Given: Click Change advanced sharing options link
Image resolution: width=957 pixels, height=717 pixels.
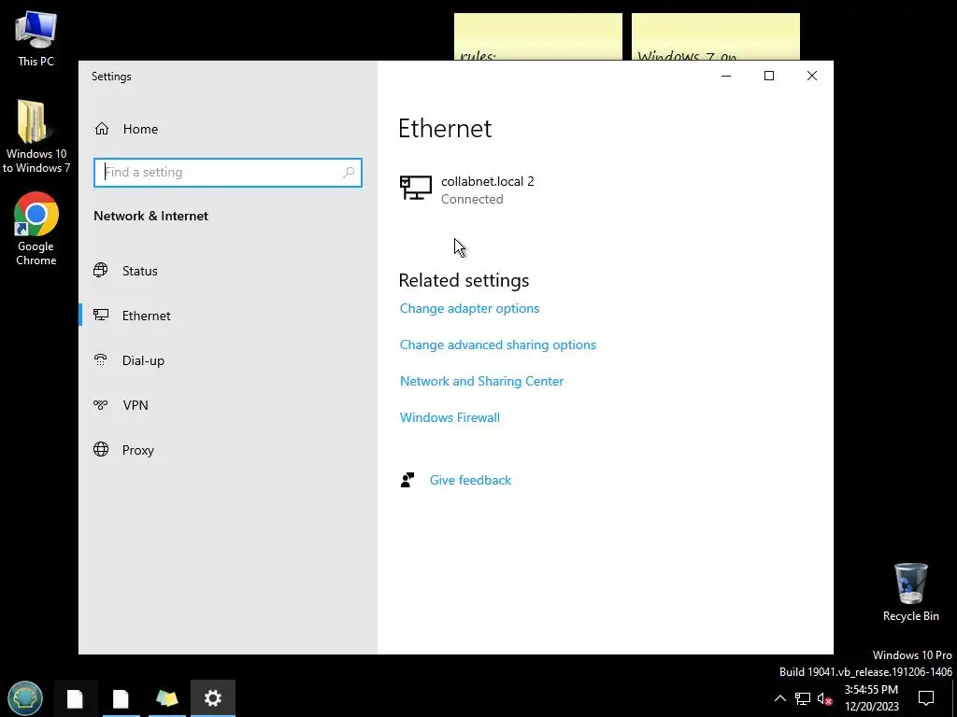Looking at the screenshot, I should click(498, 344).
